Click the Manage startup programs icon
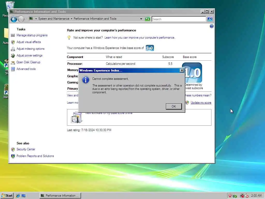265x199 pixels. (x=13, y=35)
